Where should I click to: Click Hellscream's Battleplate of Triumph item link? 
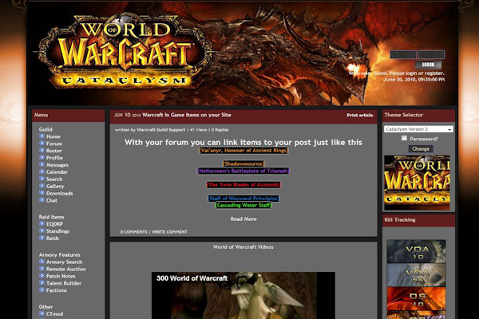(243, 171)
